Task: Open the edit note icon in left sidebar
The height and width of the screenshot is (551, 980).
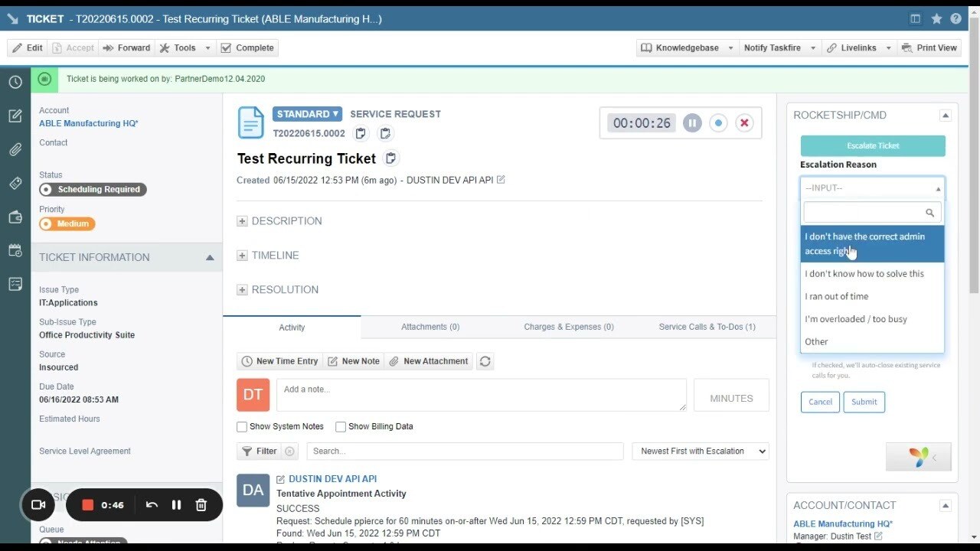Action: point(15,116)
